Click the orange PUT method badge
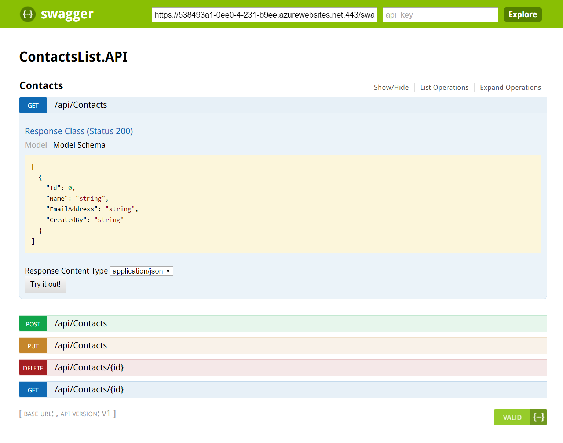Screen dimensions: 563x443 tap(33, 346)
